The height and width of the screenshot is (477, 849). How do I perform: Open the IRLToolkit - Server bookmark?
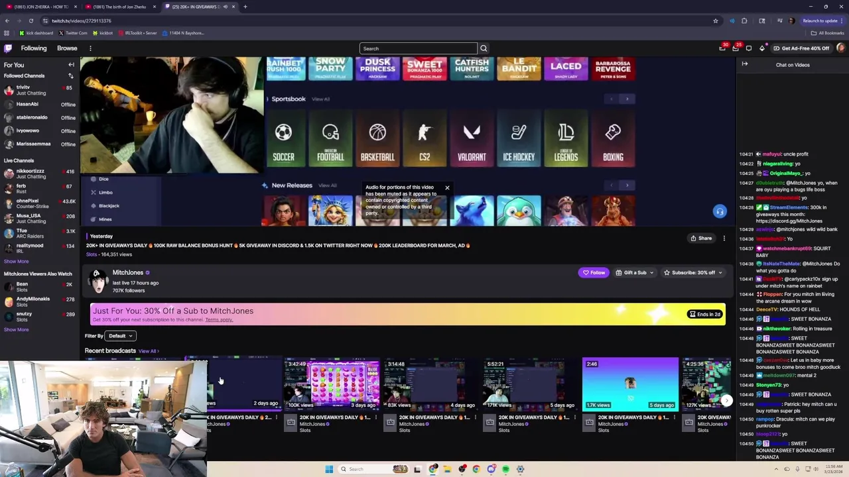[x=137, y=32]
